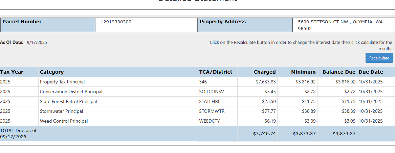Click the property address 5609 Stetson Ct
This screenshot has width=395, height=153.
[340, 25]
